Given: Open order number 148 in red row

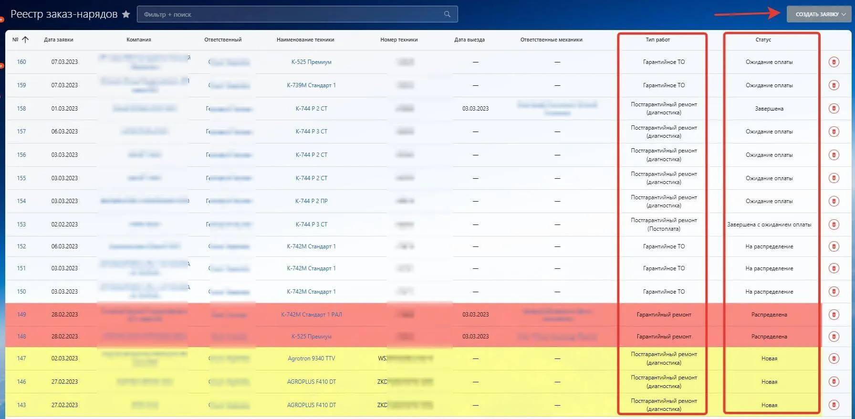Looking at the screenshot, I should tap(21, 337).
